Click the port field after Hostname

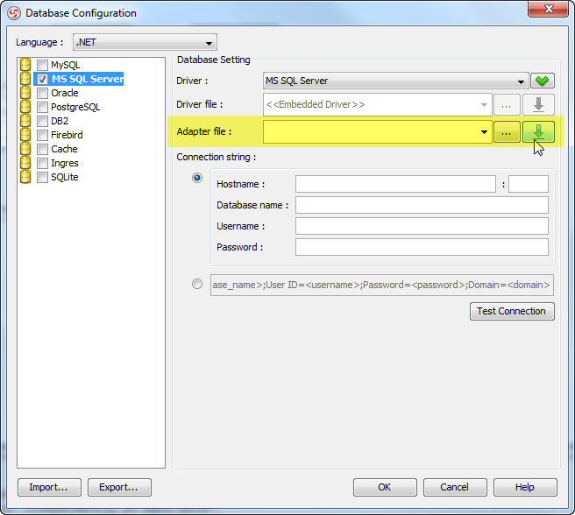click(x=529, y=184)
